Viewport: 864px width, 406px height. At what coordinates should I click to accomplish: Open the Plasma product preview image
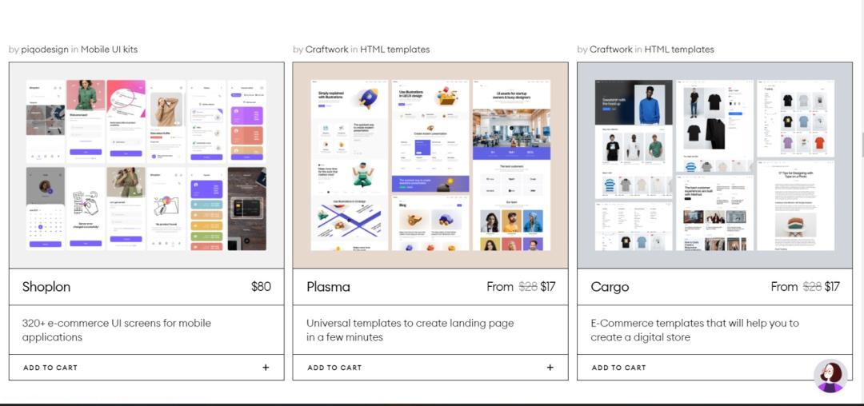[x=430, y=165]
